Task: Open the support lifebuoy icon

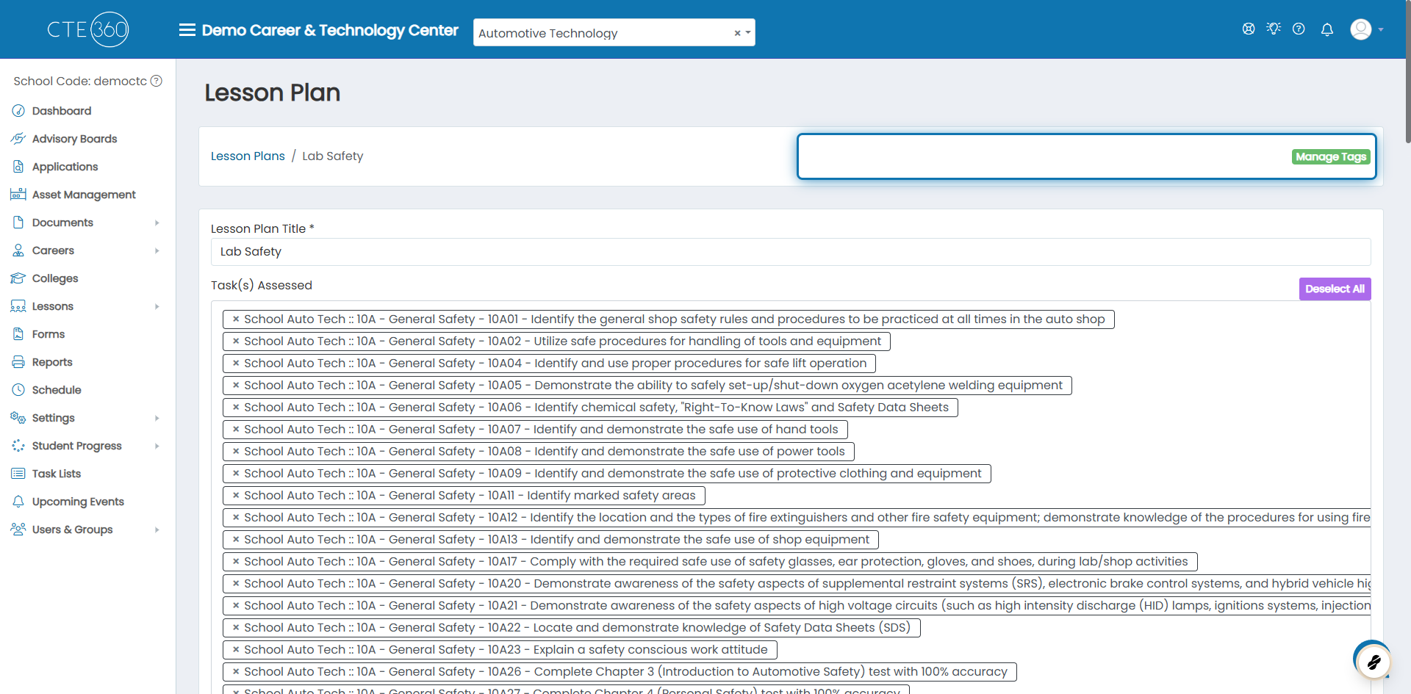Action: (1248, 29)
